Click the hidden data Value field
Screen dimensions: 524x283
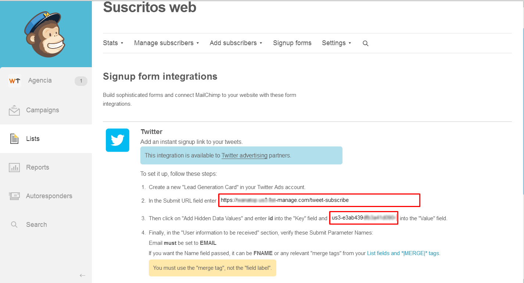(364, 218)
